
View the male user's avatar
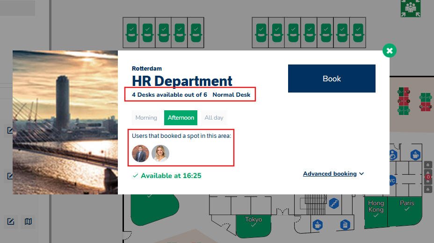pos(140,153)
